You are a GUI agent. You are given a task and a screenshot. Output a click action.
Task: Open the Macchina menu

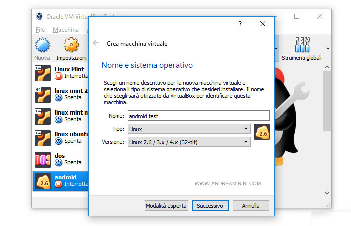pyautogui.click(x=66, y=30)
